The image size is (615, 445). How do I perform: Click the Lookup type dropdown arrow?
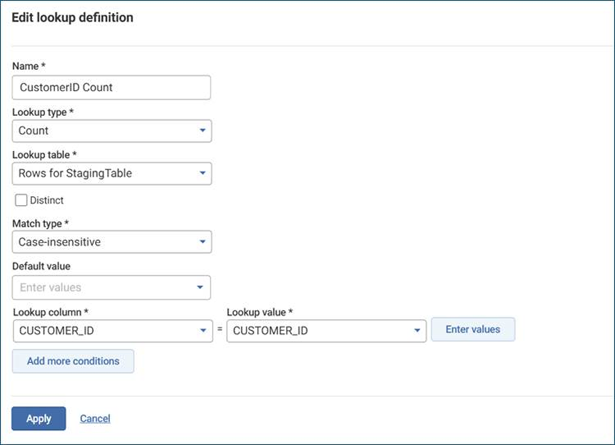pyautogui.click(x=202, y=130)
